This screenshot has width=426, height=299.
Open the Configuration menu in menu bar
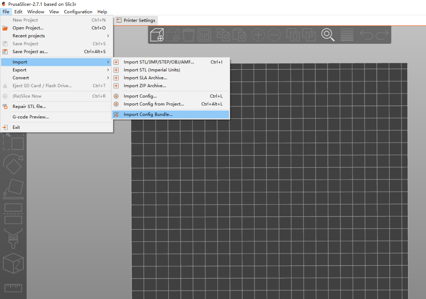pyautogui.click(x=78, y=12)
